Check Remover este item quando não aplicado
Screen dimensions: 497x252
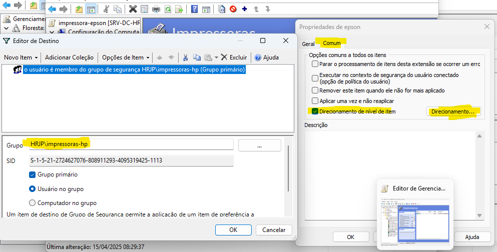[315, 90]
